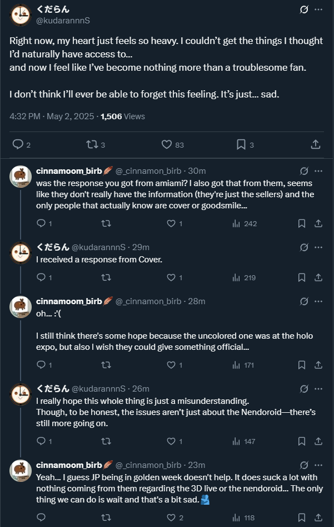Viewport: 334px width, 527px height.
Task: Bookmark the 'response from Cover' reply
Action: pos(301,277)
